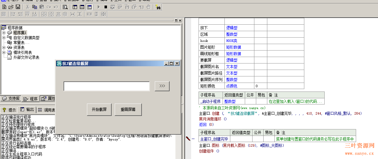Viewport: 378px width, 159px height.
Task: Click the 画线矩形框 variable name cell
Action: [212, 54]
